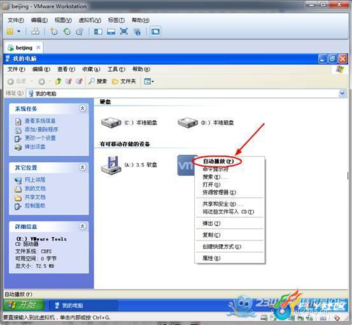Click the explorer Up folder arrow icon
352x325 pixels.
click(58, 81)
